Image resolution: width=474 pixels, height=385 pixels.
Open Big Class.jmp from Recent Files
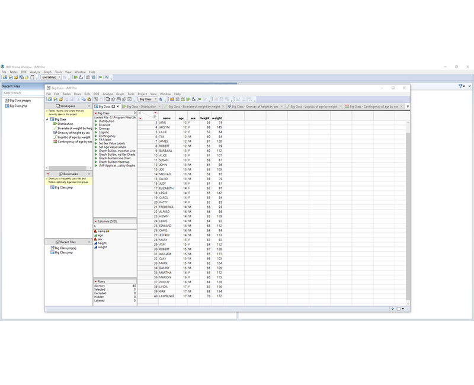coord(64,252)
